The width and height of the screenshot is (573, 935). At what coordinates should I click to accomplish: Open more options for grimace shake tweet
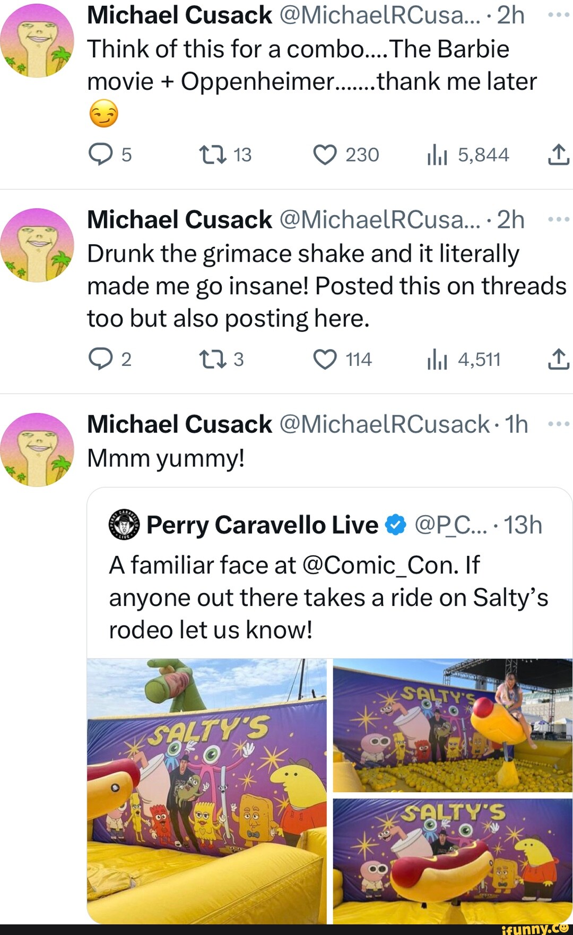coord(558,219)
